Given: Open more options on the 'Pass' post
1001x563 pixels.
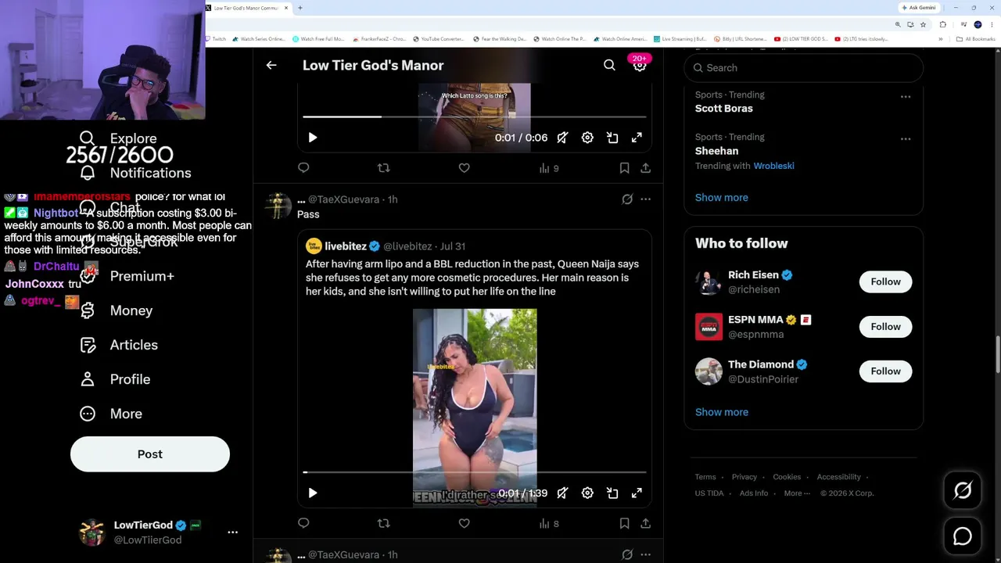Looking at the screenshot, I should coord(645,199).
